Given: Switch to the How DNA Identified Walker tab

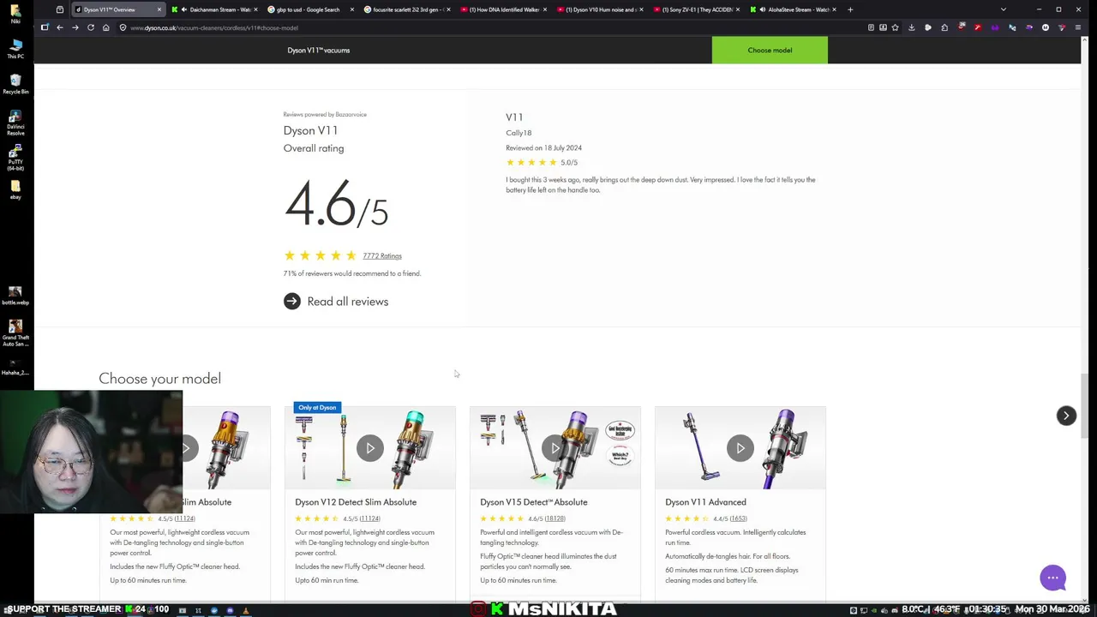Looking at the screenshot, I should [x=503, y=9].
